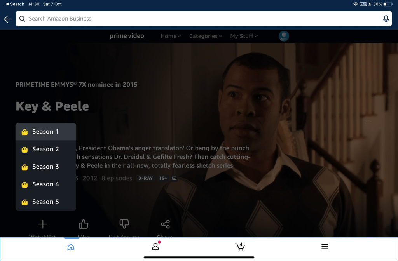Open the Home tab in bottom bar
This screenshot has height=261, width=398.
(x=71, y=247)
